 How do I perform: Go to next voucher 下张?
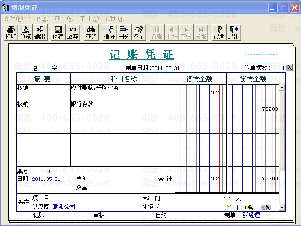(186, 32)
